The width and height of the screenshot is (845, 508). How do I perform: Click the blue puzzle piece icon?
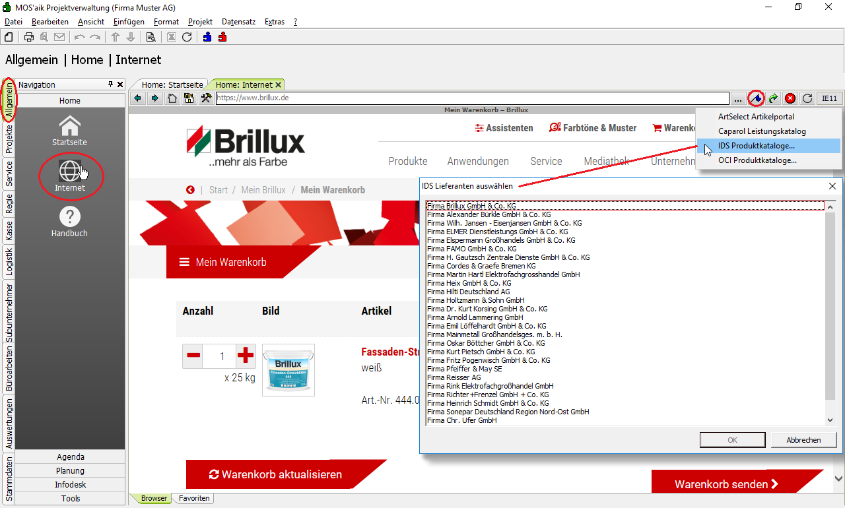[x=207, y=37]
